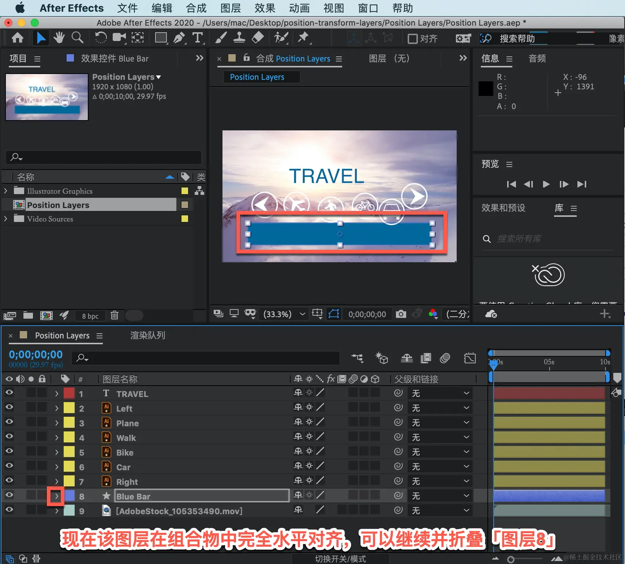Switch to the 效果和预设 tab
This screenshot has height=564, width=625.
pos(504,208)
